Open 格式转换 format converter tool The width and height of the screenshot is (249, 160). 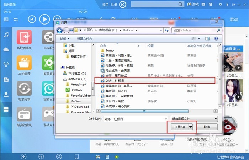(24, 89)
